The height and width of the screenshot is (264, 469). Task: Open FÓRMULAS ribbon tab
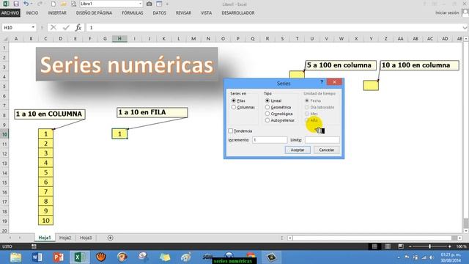tap(133, 13)
